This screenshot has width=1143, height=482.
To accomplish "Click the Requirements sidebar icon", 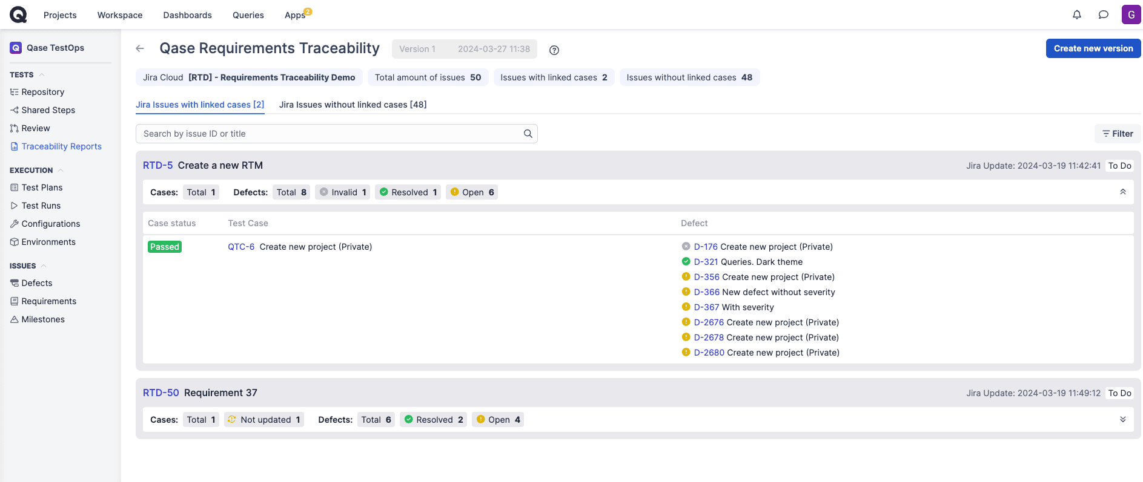I will coord(15,301).
